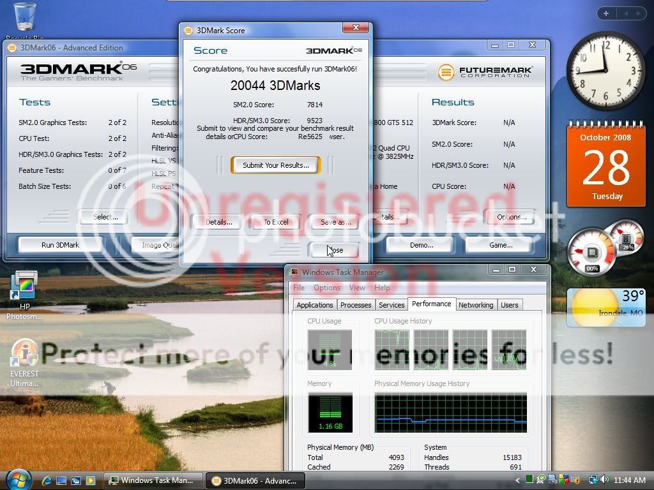Click the volume speaker tray icon
Viewport: 654px width, 490px height.
(604, 480)
